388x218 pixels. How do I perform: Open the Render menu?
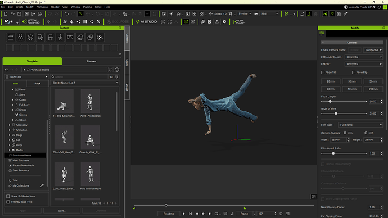(x=55, y=7)
